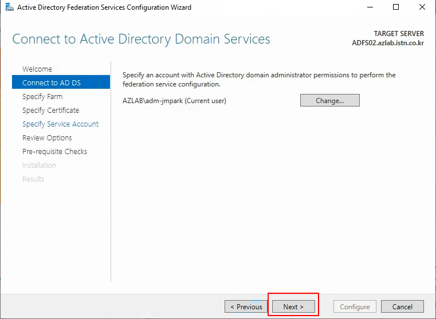Go to Pre-requisite Checks step
This screenshot has width=436, height=319.
54,151
